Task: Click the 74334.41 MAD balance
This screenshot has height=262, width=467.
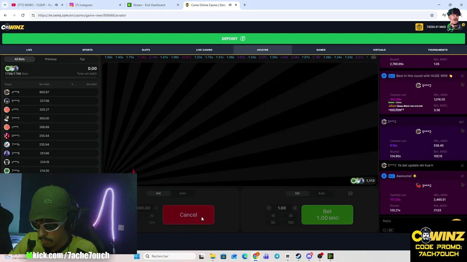Action: (436, 27)
